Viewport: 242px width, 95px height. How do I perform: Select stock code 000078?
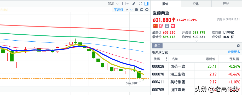[x=158, y=74]
